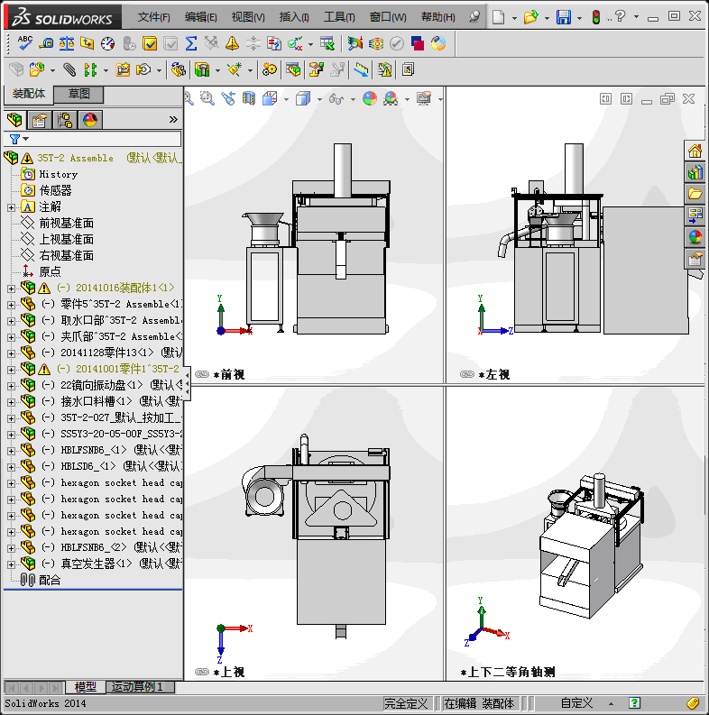The height and width of the screenshot is (715, 709).
Task: Click the Bill of Materials icon
Action: [293, 69]
